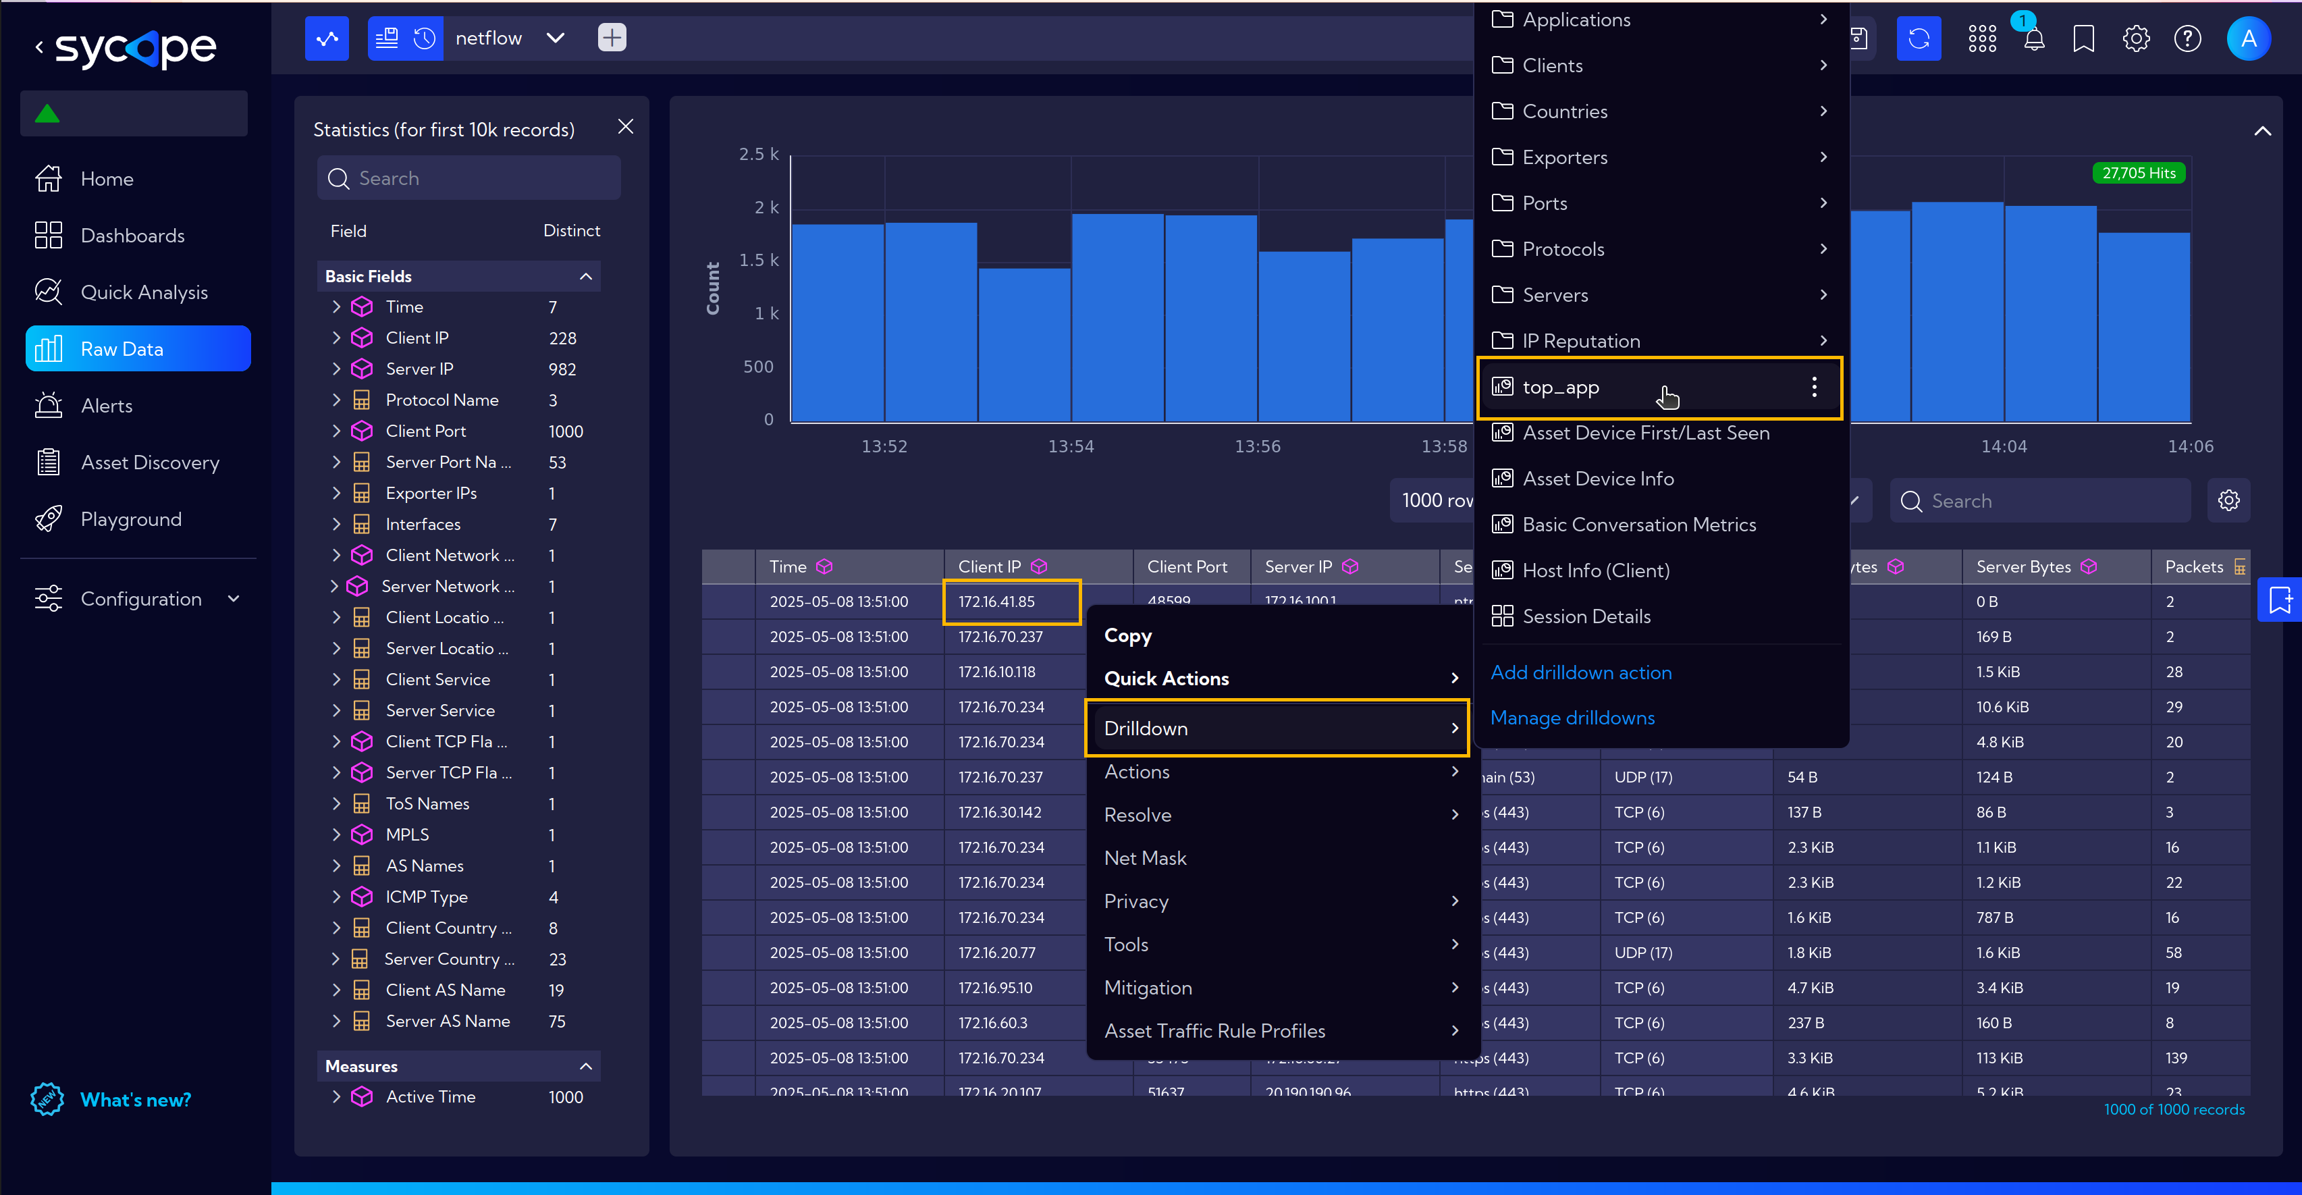Open the netflow stream dropdown
The width and height of the screenshot is (2302, 1195).
tap(555, 38)
